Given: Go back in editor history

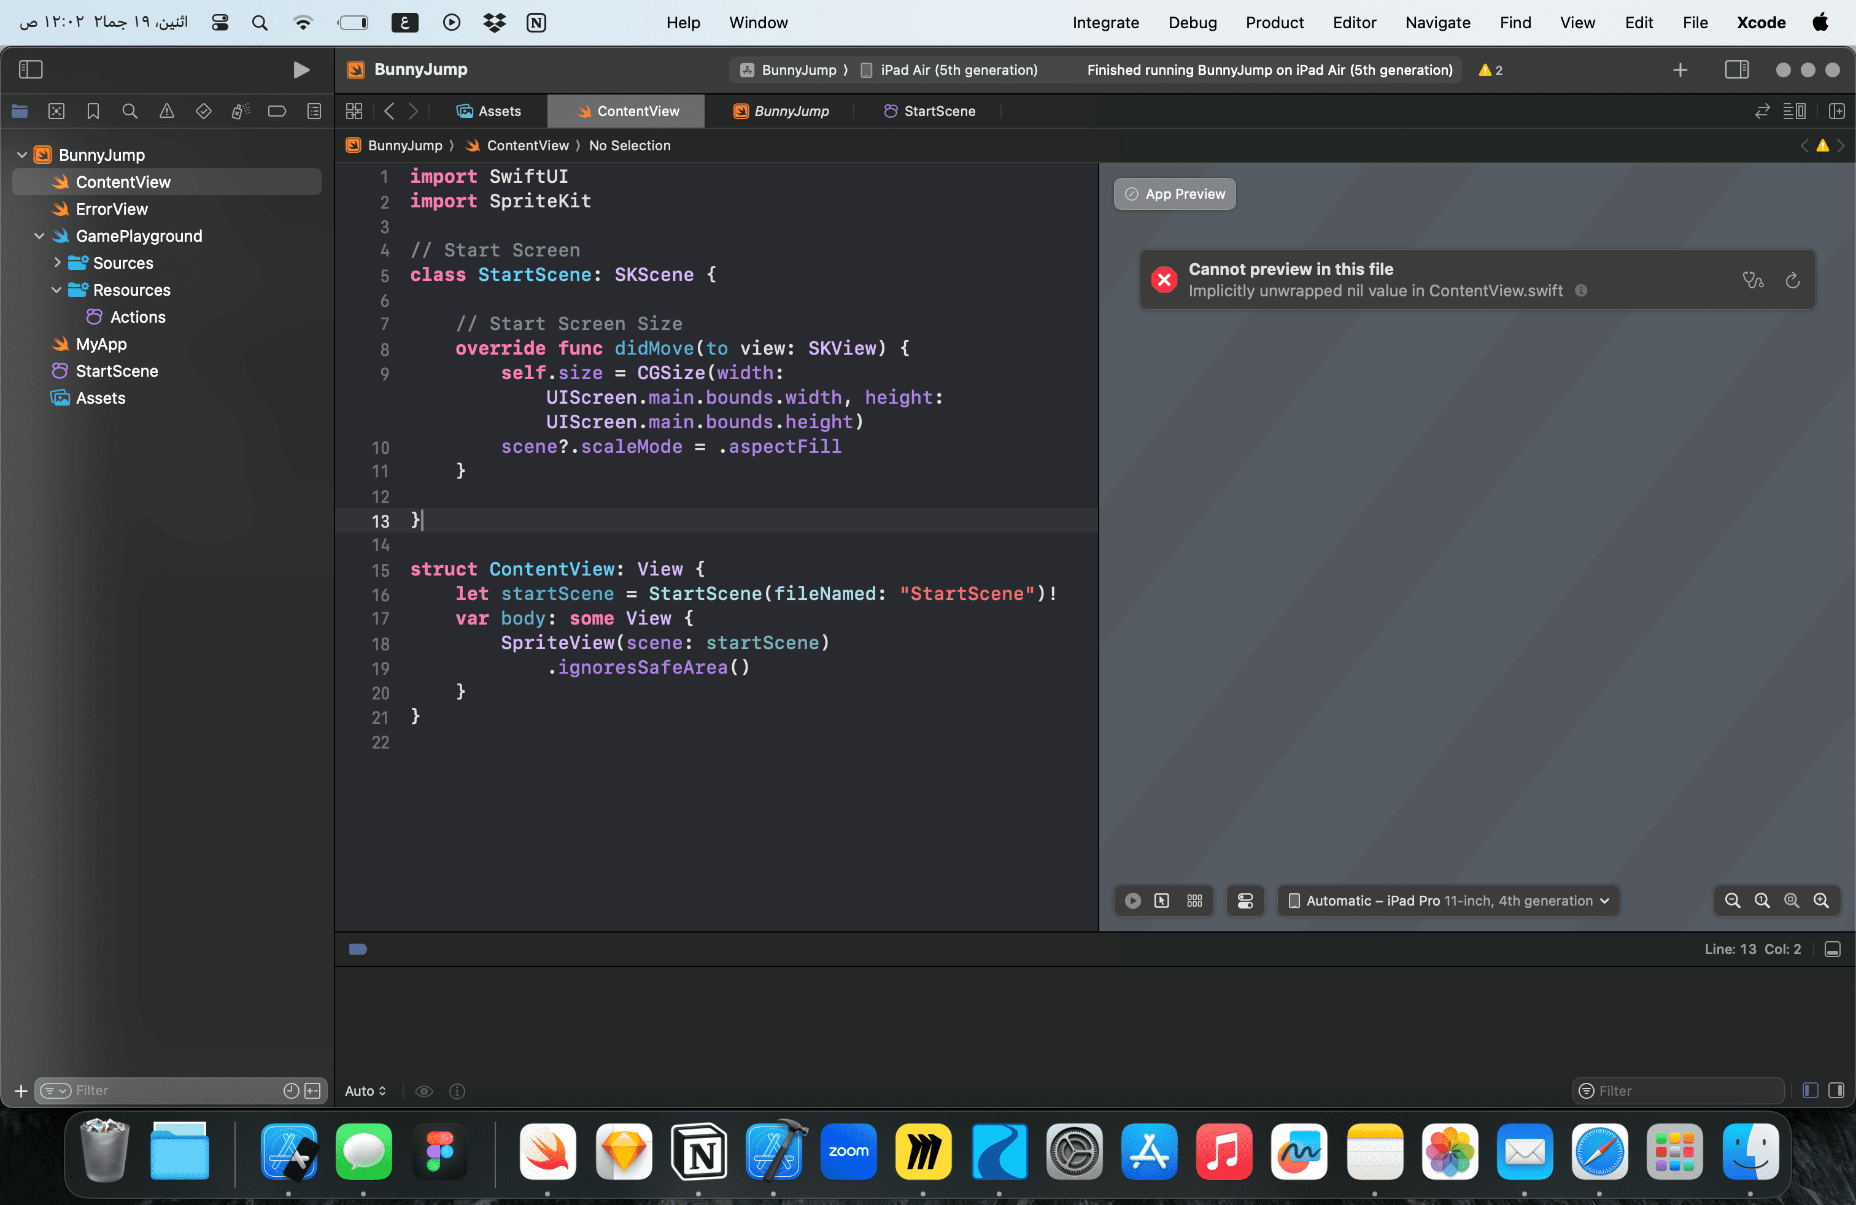Looking at the screenshot, I should pos(389,112).
